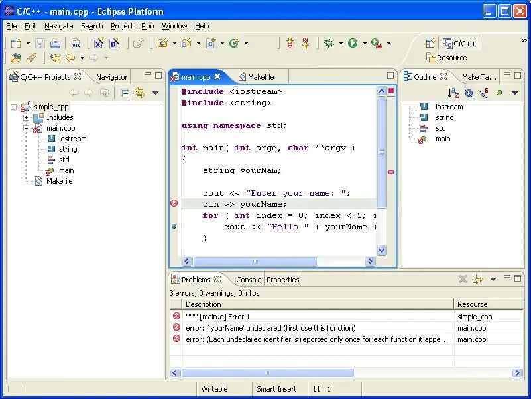Screen dimensions: 531x399
Task: Open the Navigate menu
Action: tap(58, 26)
